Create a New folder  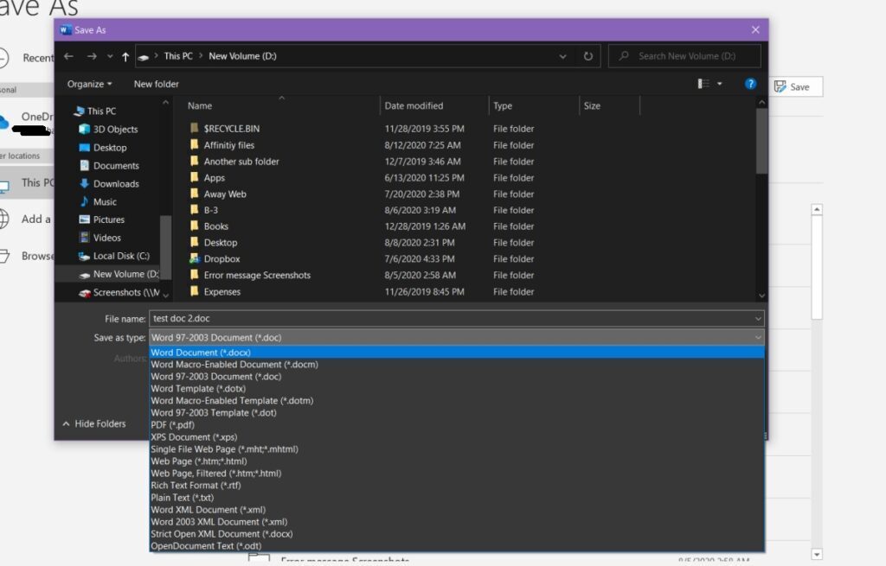[x=155, y=84]
